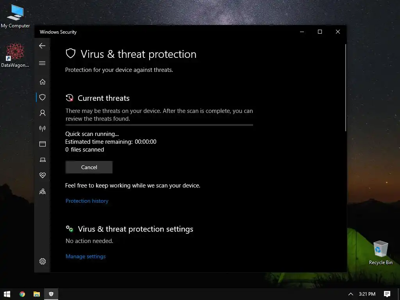The height and width of the screenshot is (300, 400).
Task: Open the Windows Start menu
Action: click(x=7, y=294)
